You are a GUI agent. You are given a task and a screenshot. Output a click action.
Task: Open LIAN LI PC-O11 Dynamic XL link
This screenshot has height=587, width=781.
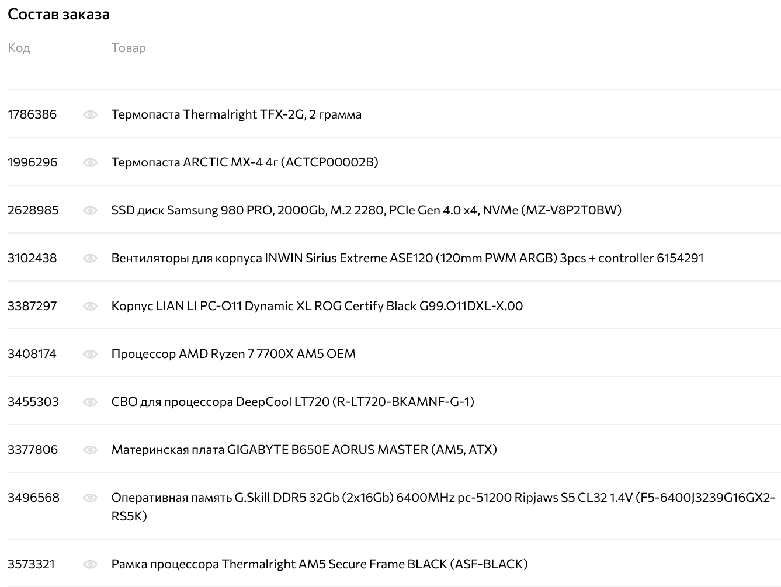click(317, 306)
